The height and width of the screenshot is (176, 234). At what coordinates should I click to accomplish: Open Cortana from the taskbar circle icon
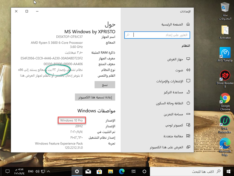click(x=144, y=171)
